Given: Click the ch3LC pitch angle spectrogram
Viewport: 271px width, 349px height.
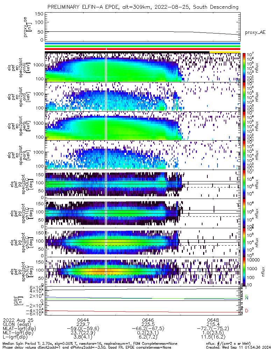Looking at the screenshot, I should pos(143,272).
